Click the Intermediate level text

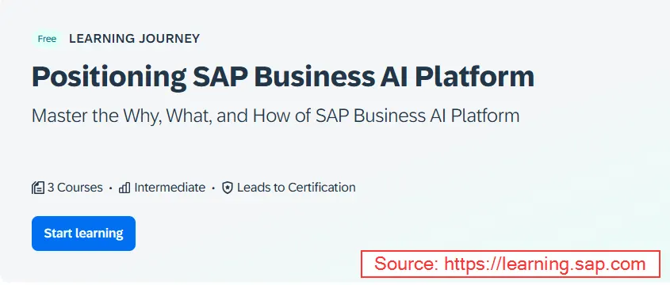pyautogui.click(x=170, y=188)
